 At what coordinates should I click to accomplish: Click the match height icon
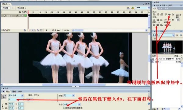[x=158, y=25]
